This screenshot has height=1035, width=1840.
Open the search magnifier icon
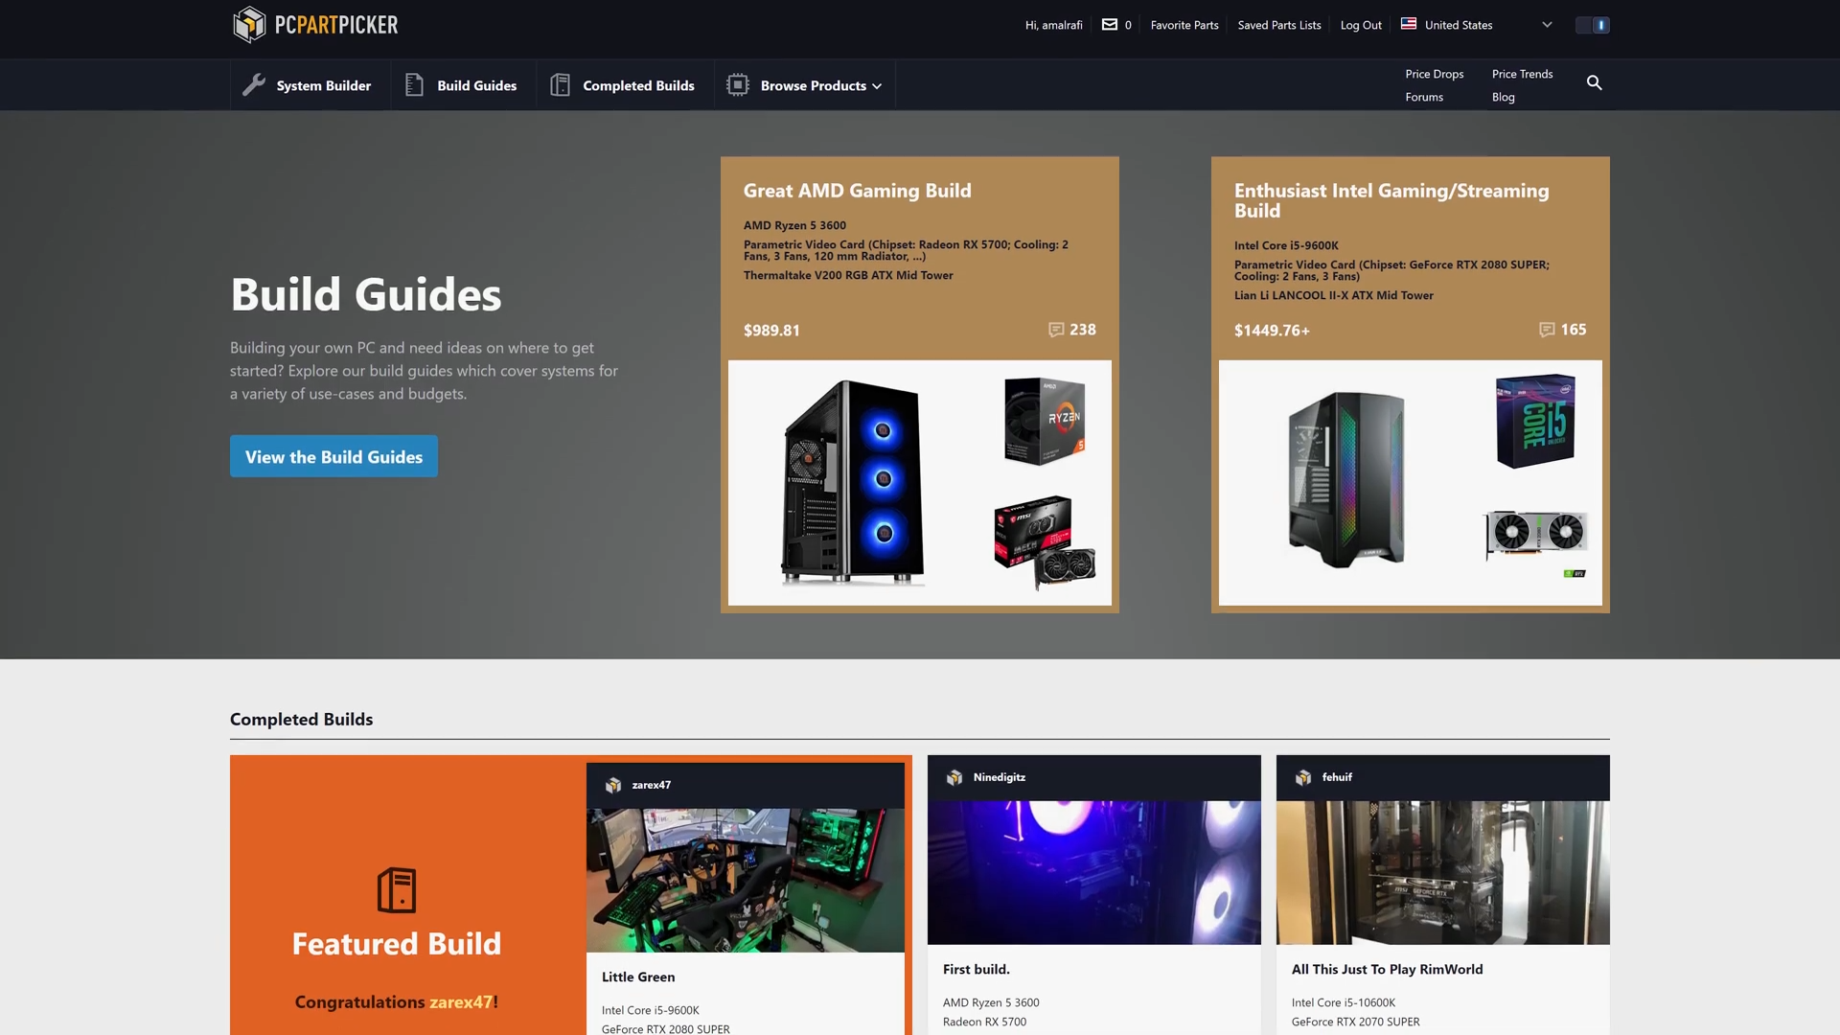coord(1594,83)
